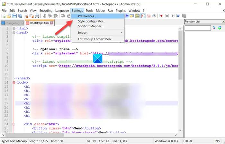Open the Define your language toolbar icon
The width and height of the screenshot is (225, 144).
(x=131, y=16)
